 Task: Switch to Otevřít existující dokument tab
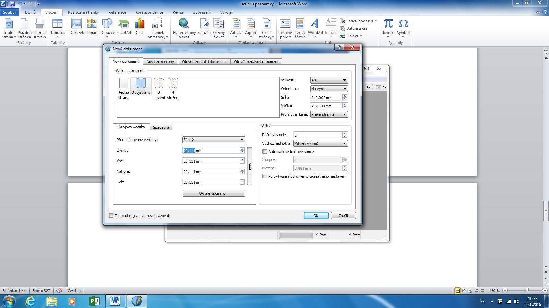(204, 62)
